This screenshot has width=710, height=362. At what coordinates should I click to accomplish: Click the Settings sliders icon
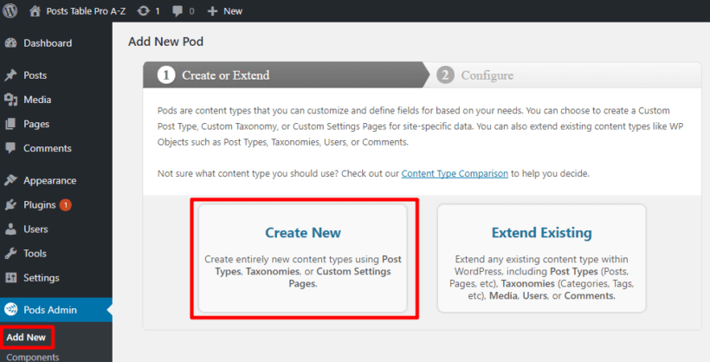click(11, 278)
